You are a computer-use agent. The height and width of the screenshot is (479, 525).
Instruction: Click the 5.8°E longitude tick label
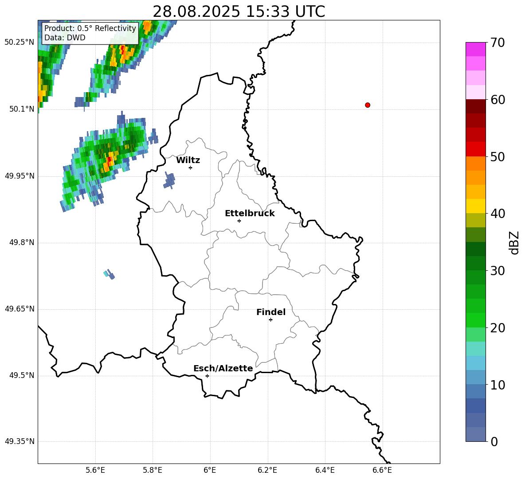point(153,470)
